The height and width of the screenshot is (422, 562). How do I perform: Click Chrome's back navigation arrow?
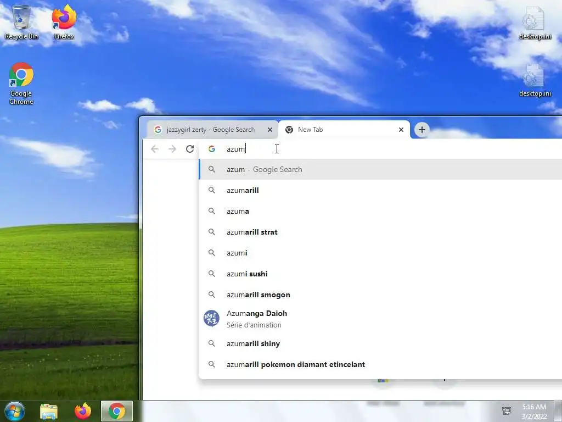154,149
